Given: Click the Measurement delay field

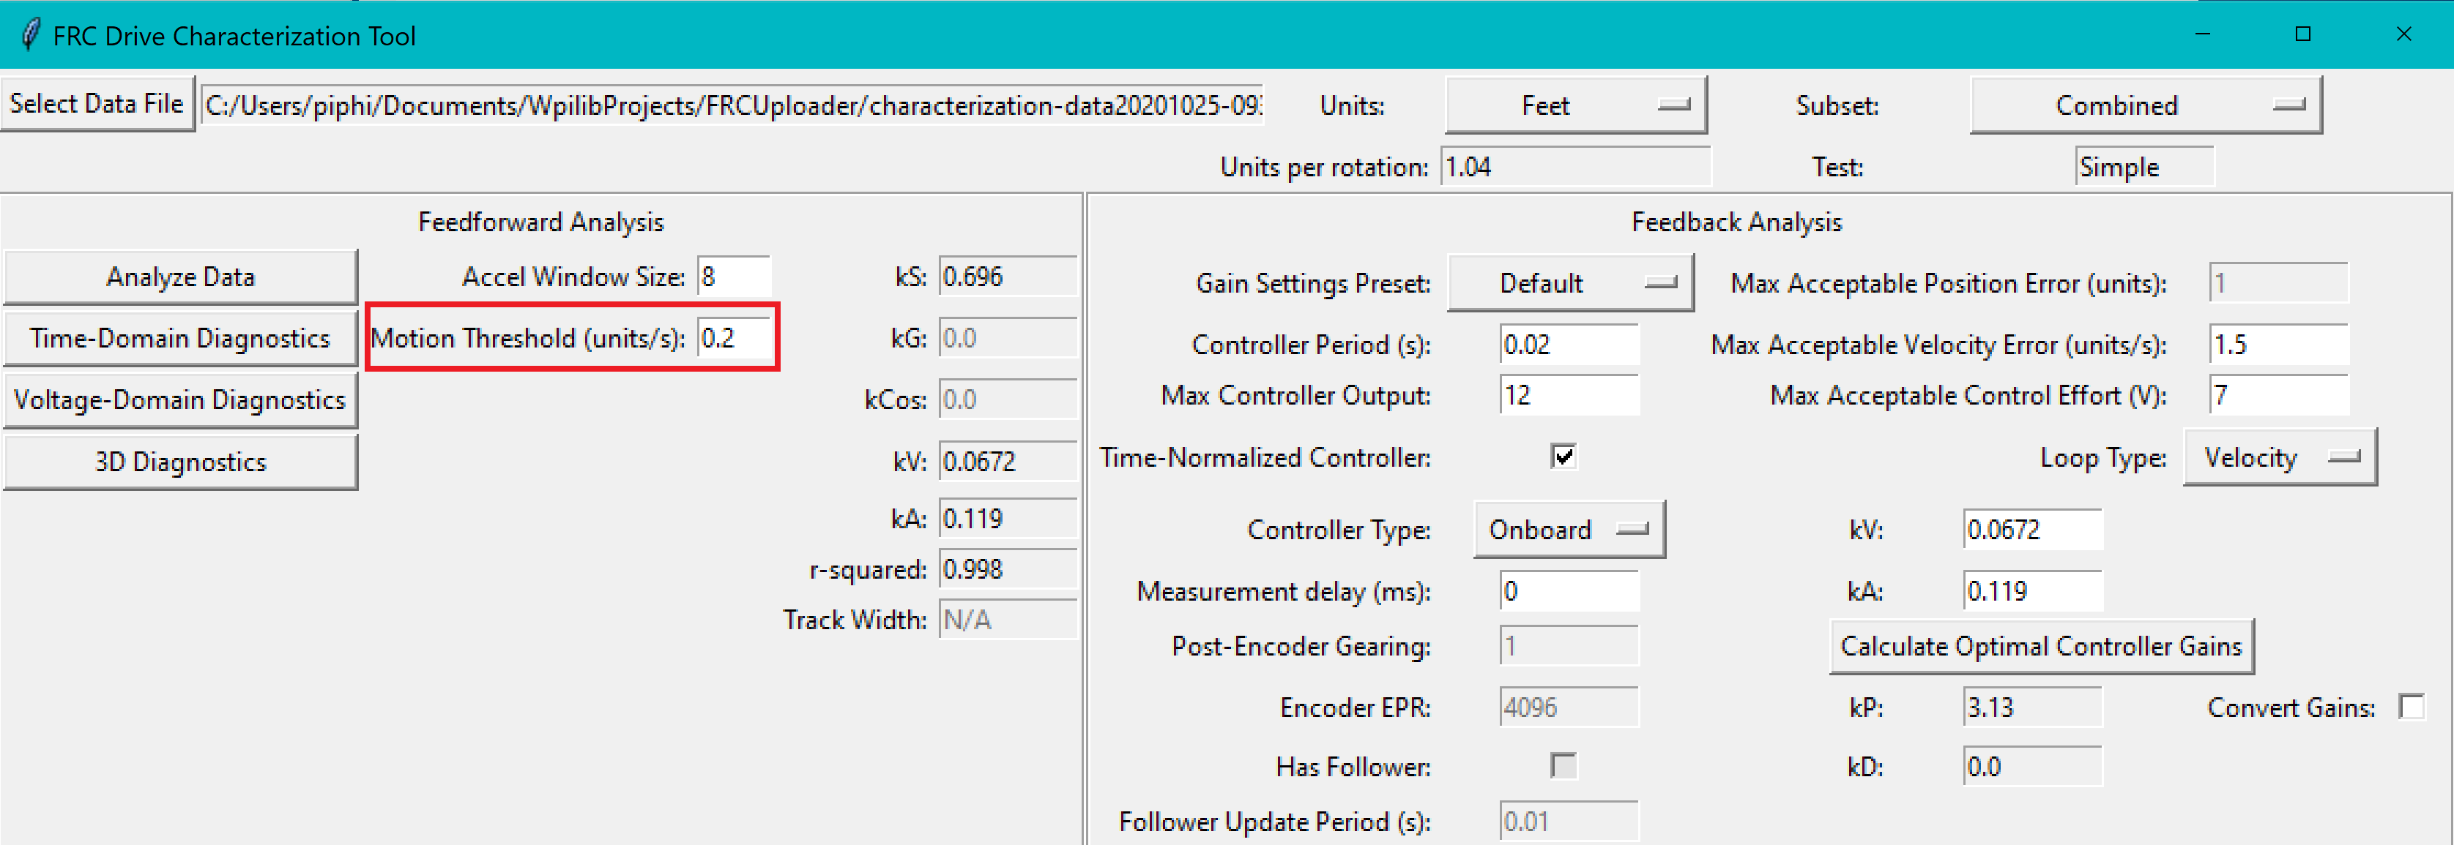Looking at the screenshot, I should tap(1569, 591).
